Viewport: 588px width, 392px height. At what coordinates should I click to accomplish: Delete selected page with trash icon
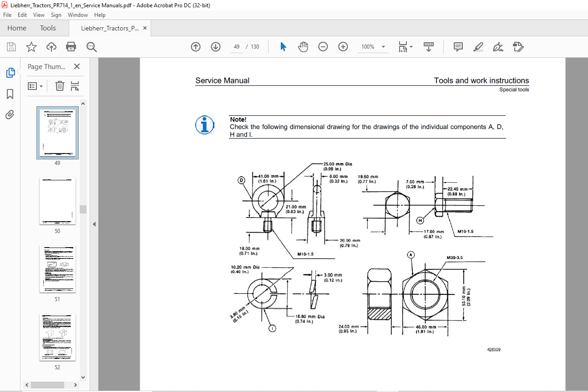point(60,86)
